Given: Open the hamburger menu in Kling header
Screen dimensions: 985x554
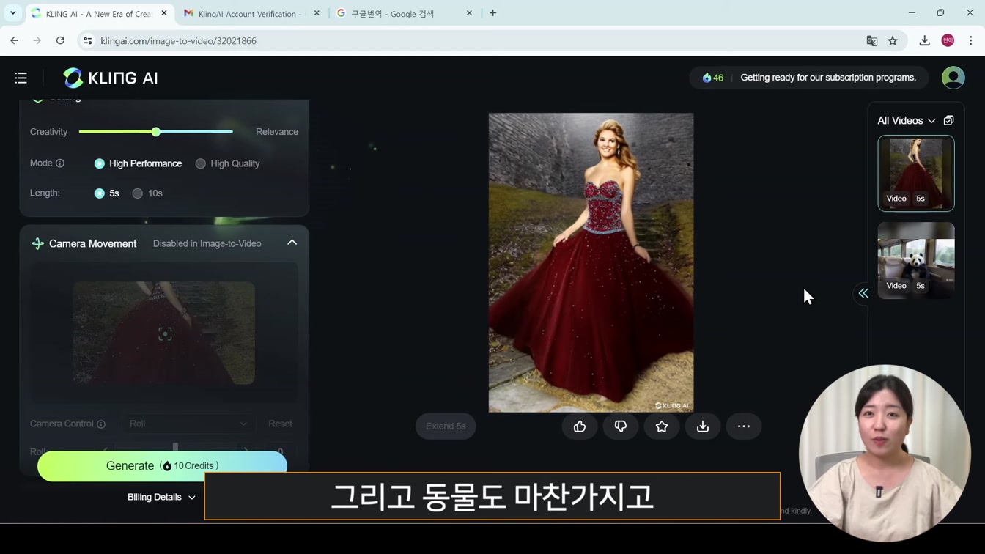Looking at the screenshot, I should pos(21,78).
